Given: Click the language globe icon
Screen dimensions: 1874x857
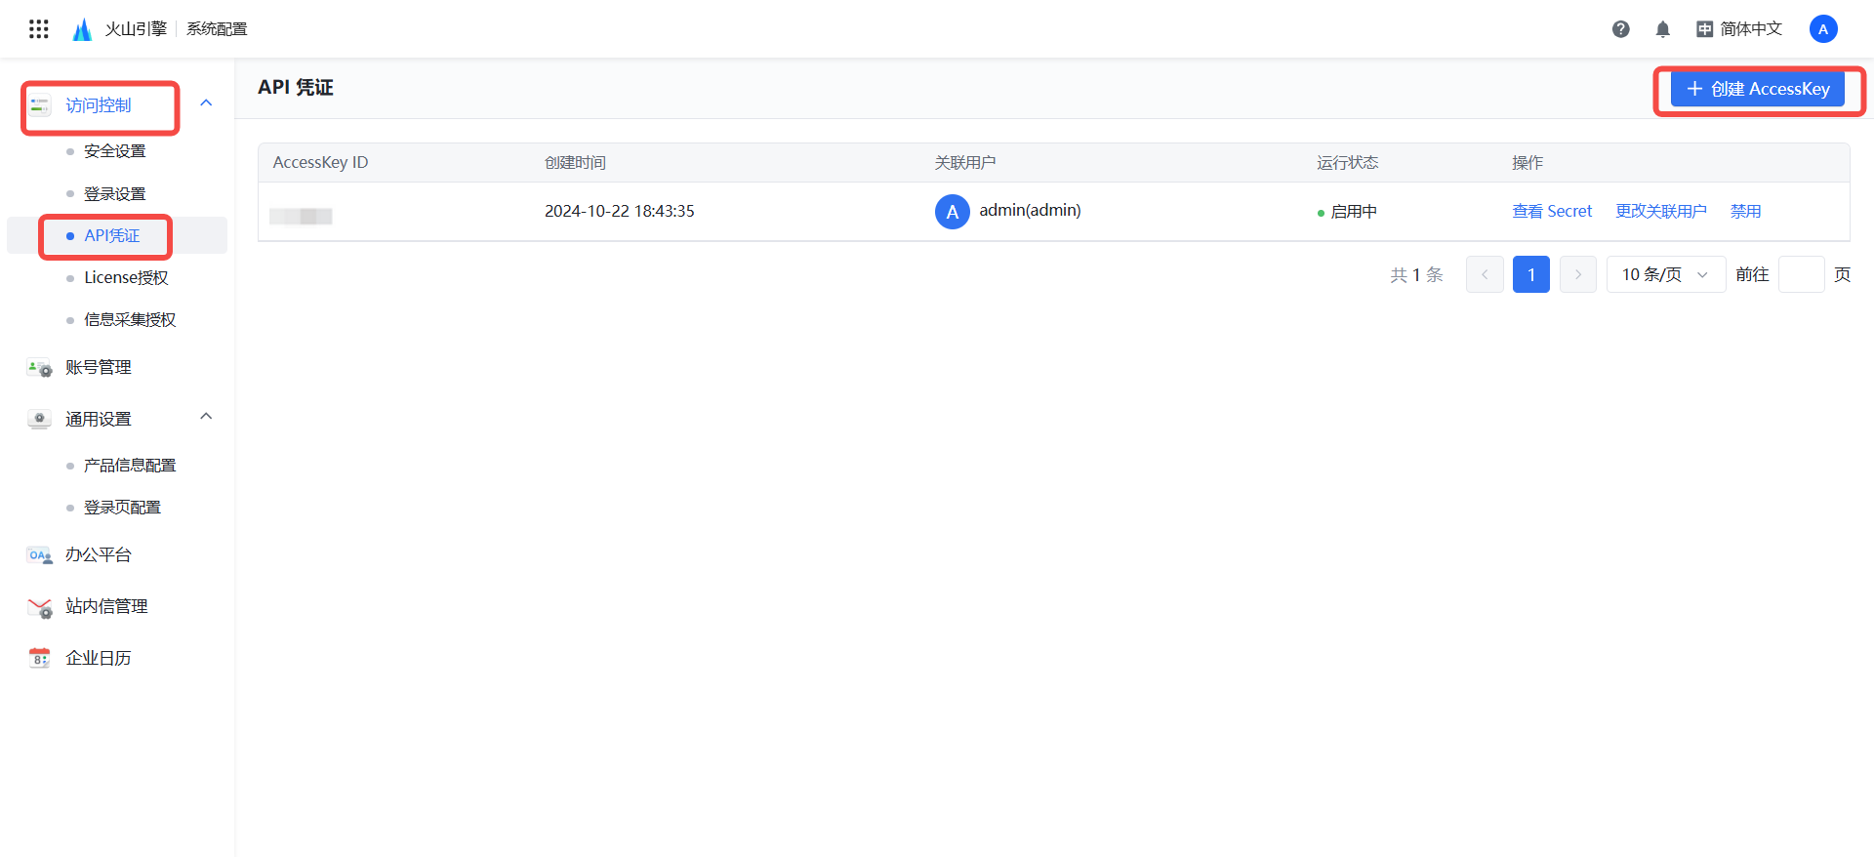Looking at the screenshot, I should [1704, 29].
